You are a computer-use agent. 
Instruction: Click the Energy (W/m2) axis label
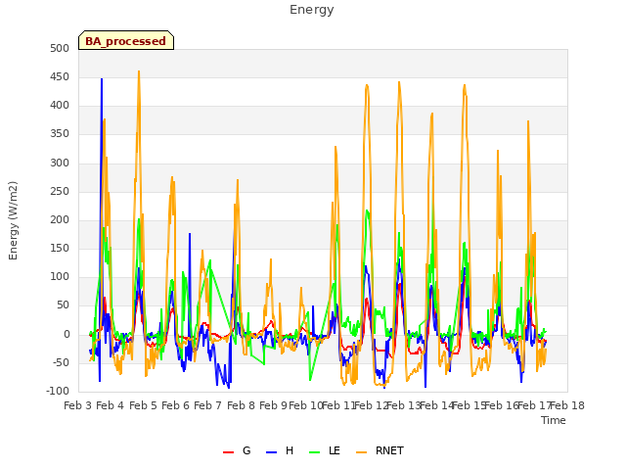click(x=13, y=220)
